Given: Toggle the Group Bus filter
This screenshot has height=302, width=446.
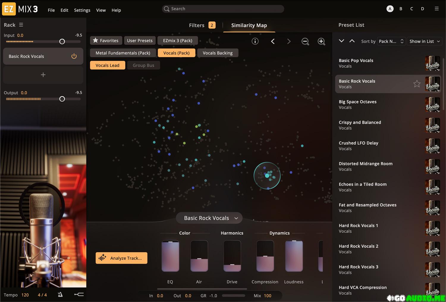Looking at the screenshot, I should (x=144, y=65).
